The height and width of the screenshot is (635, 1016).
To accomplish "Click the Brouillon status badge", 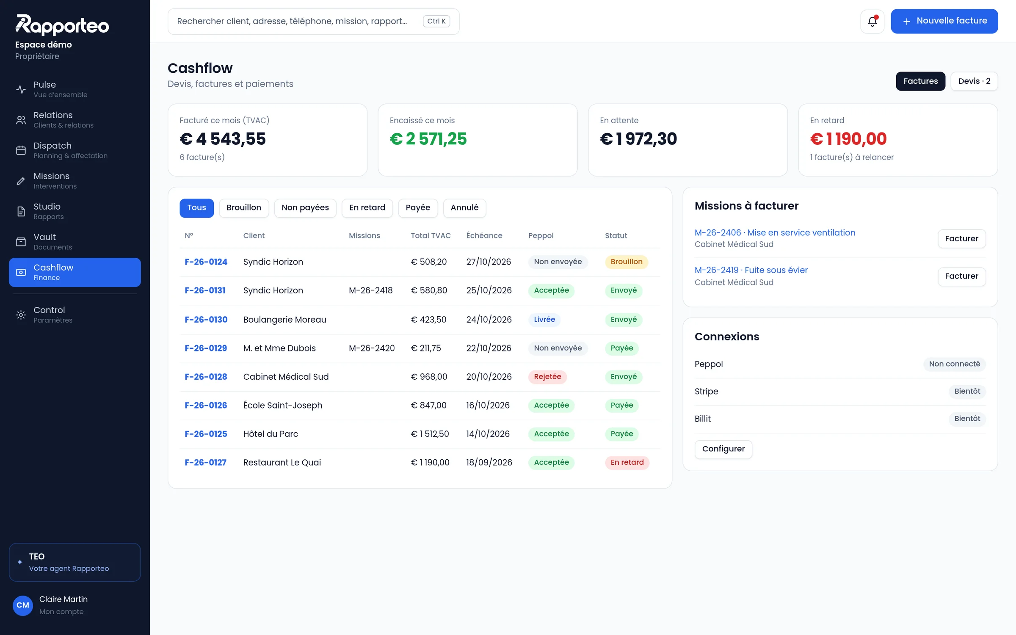I will click(x=627, y=262).
